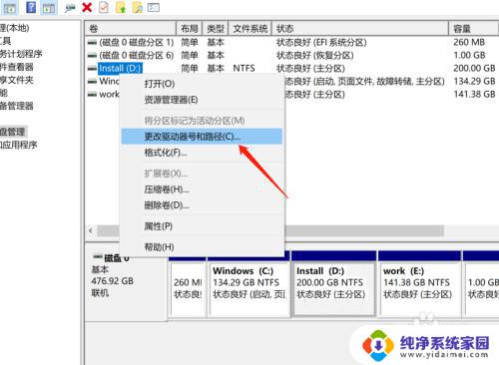This screenshot has width=499, height=365.
Task: Select 共享文件夹 in the left tree
Action: (17, 80)
